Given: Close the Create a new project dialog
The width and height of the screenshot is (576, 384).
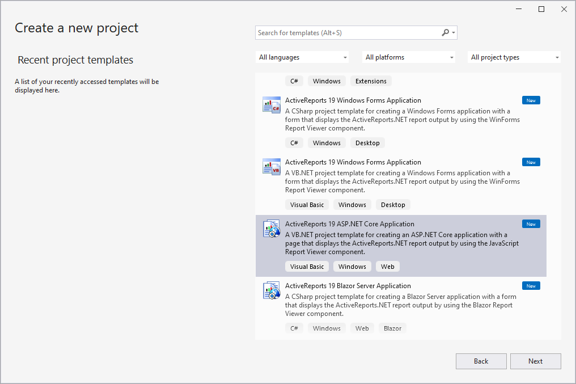Looking at the screenshot, I should (564, 9).
